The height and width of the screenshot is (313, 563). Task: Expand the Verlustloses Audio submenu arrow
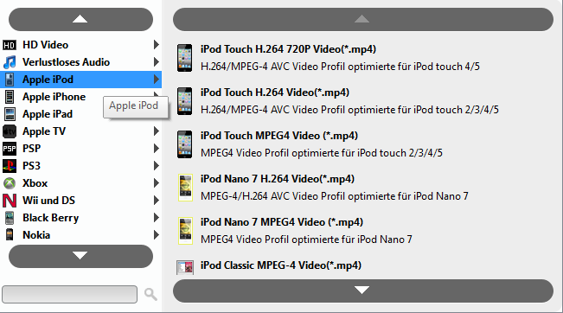click(157, 61)
